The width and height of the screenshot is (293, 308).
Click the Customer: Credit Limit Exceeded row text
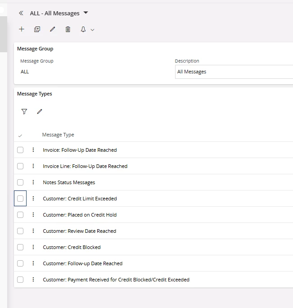tap(80, 199)
